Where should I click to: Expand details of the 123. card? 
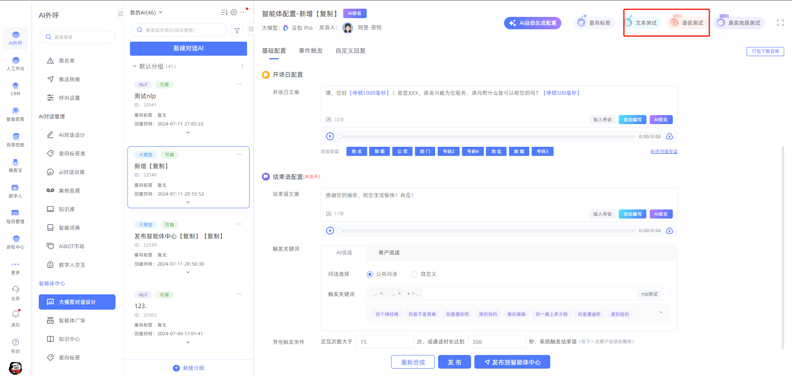coord(188,342)
